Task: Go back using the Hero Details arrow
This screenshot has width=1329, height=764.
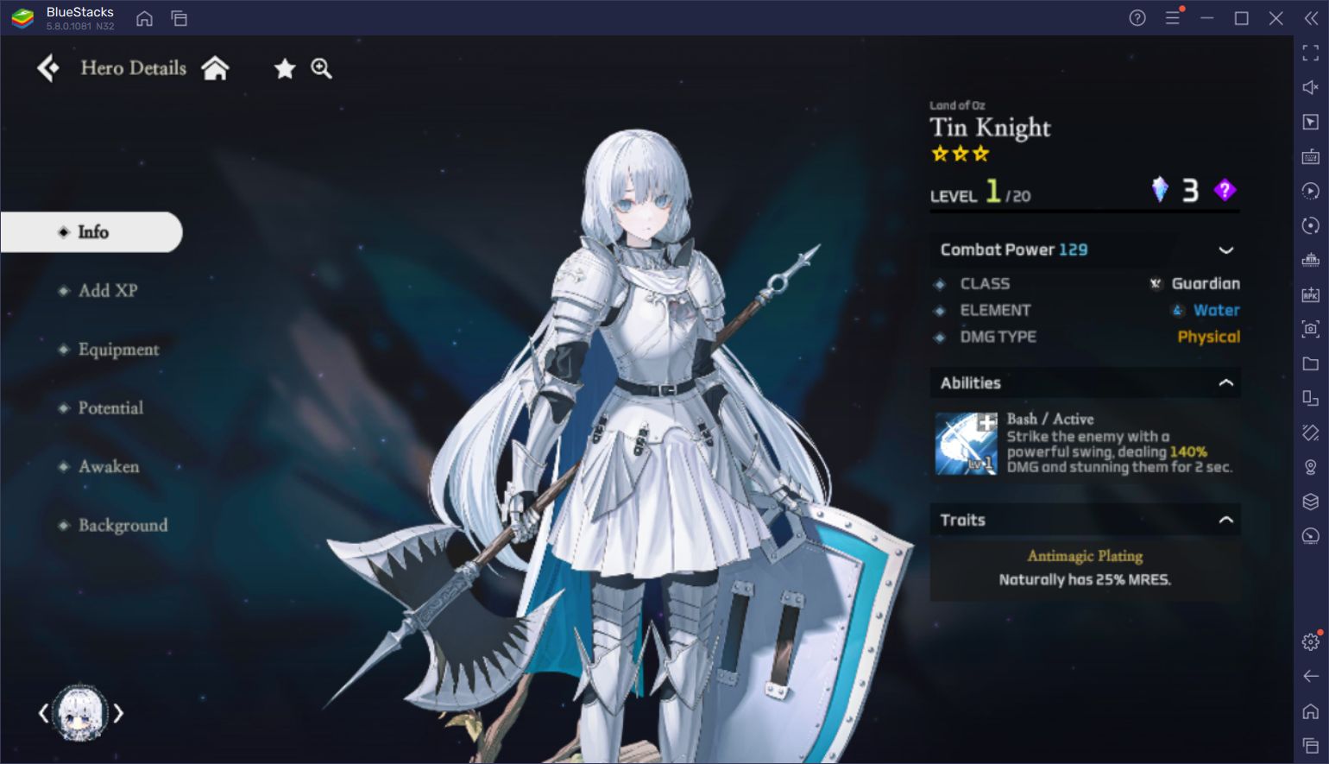Action: [48, 68]
